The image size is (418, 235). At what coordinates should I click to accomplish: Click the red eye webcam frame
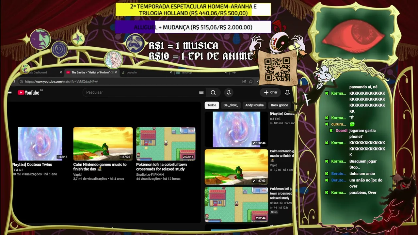click(353, 37)
